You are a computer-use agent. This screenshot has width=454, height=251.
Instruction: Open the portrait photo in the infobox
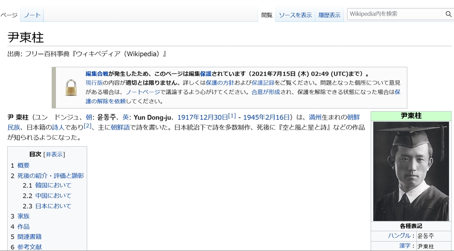pos(411,171)
